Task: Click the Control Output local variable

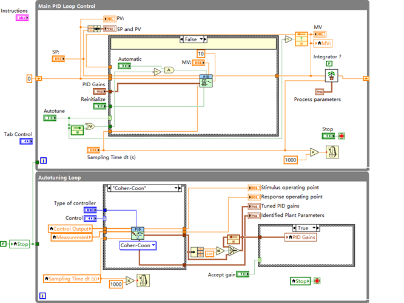Action: [x=70, y=229]
